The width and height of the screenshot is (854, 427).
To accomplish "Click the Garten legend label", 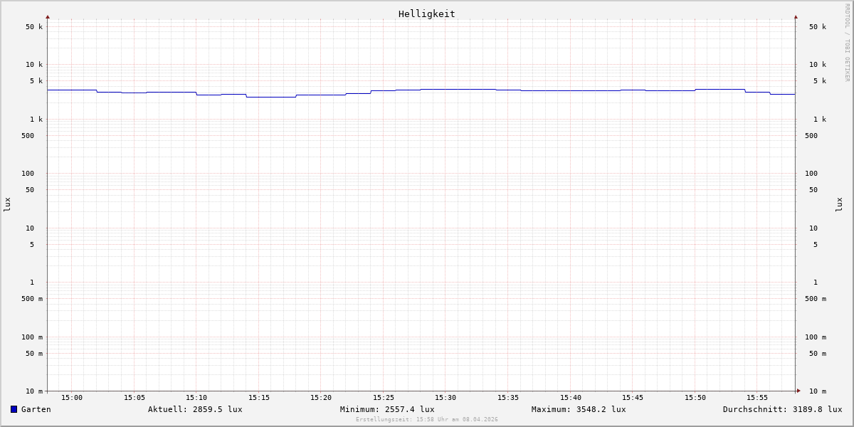I will click(x=36, y=409).
